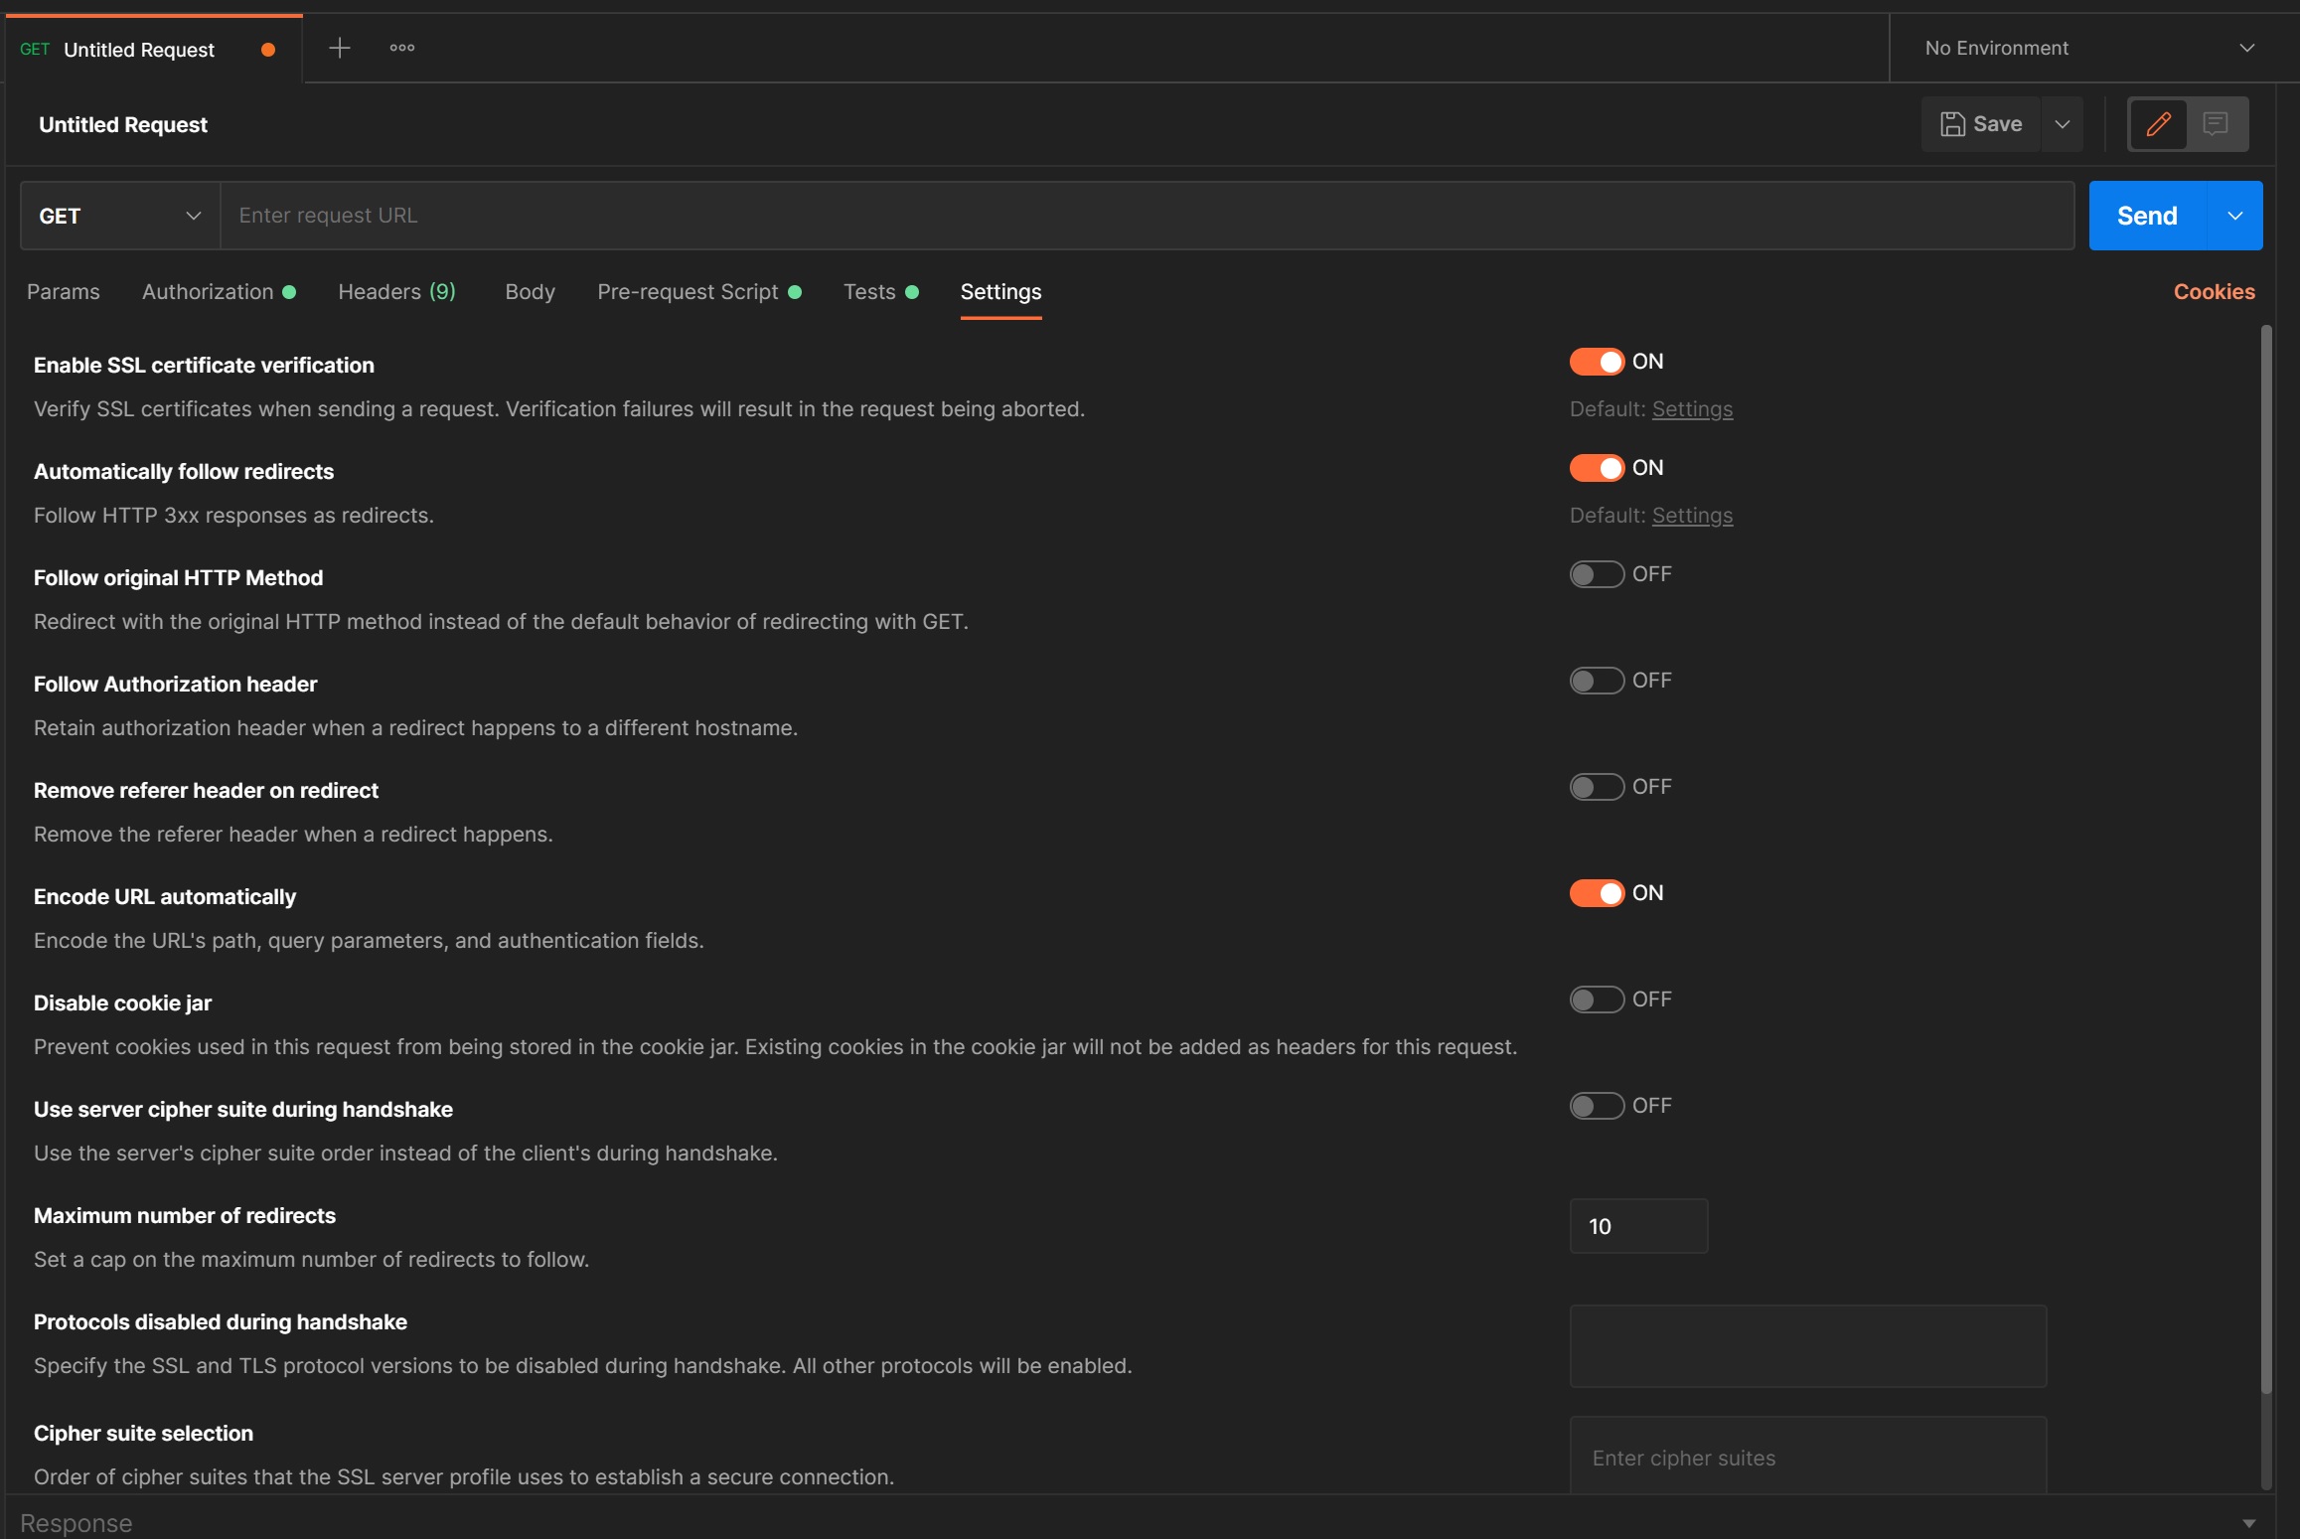Open the GET method dropdown
2300x1539 pixels.
(119, 216)
